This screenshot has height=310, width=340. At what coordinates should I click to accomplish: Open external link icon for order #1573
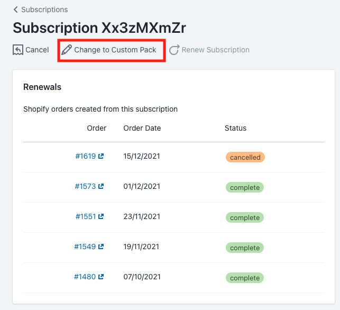click(101, 186)
